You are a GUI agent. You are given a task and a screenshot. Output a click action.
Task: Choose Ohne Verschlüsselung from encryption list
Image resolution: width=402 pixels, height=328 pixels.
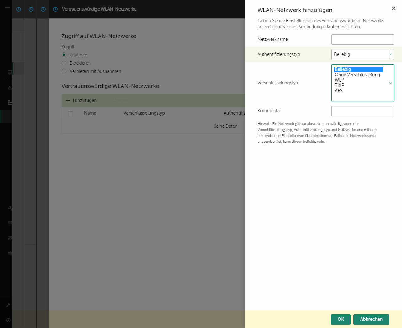point(357,75)
